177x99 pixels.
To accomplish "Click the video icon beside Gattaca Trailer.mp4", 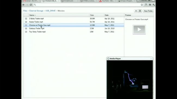I will tap(26, 28).
